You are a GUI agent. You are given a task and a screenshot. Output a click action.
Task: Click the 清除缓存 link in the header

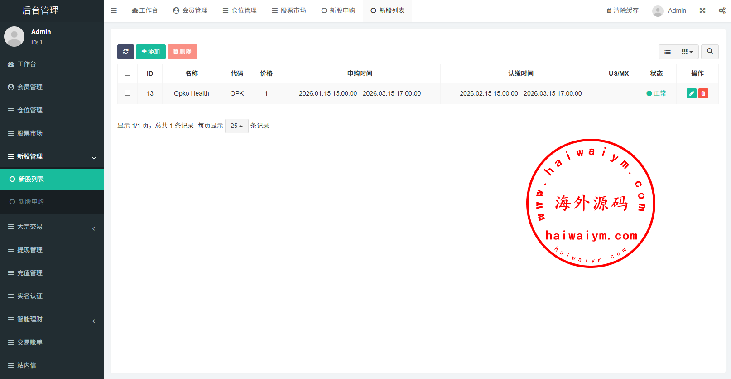(x=622, y=10)
